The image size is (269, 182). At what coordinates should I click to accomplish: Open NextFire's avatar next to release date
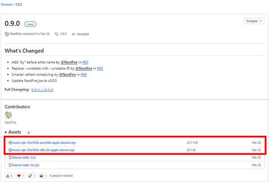click(7, 34)
